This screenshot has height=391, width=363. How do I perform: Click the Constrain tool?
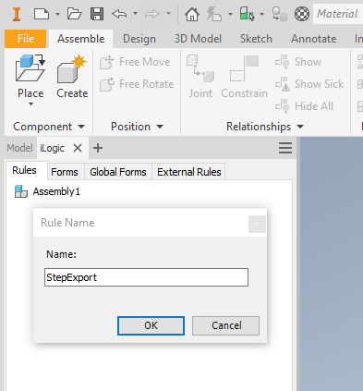(x=244, y=77)
